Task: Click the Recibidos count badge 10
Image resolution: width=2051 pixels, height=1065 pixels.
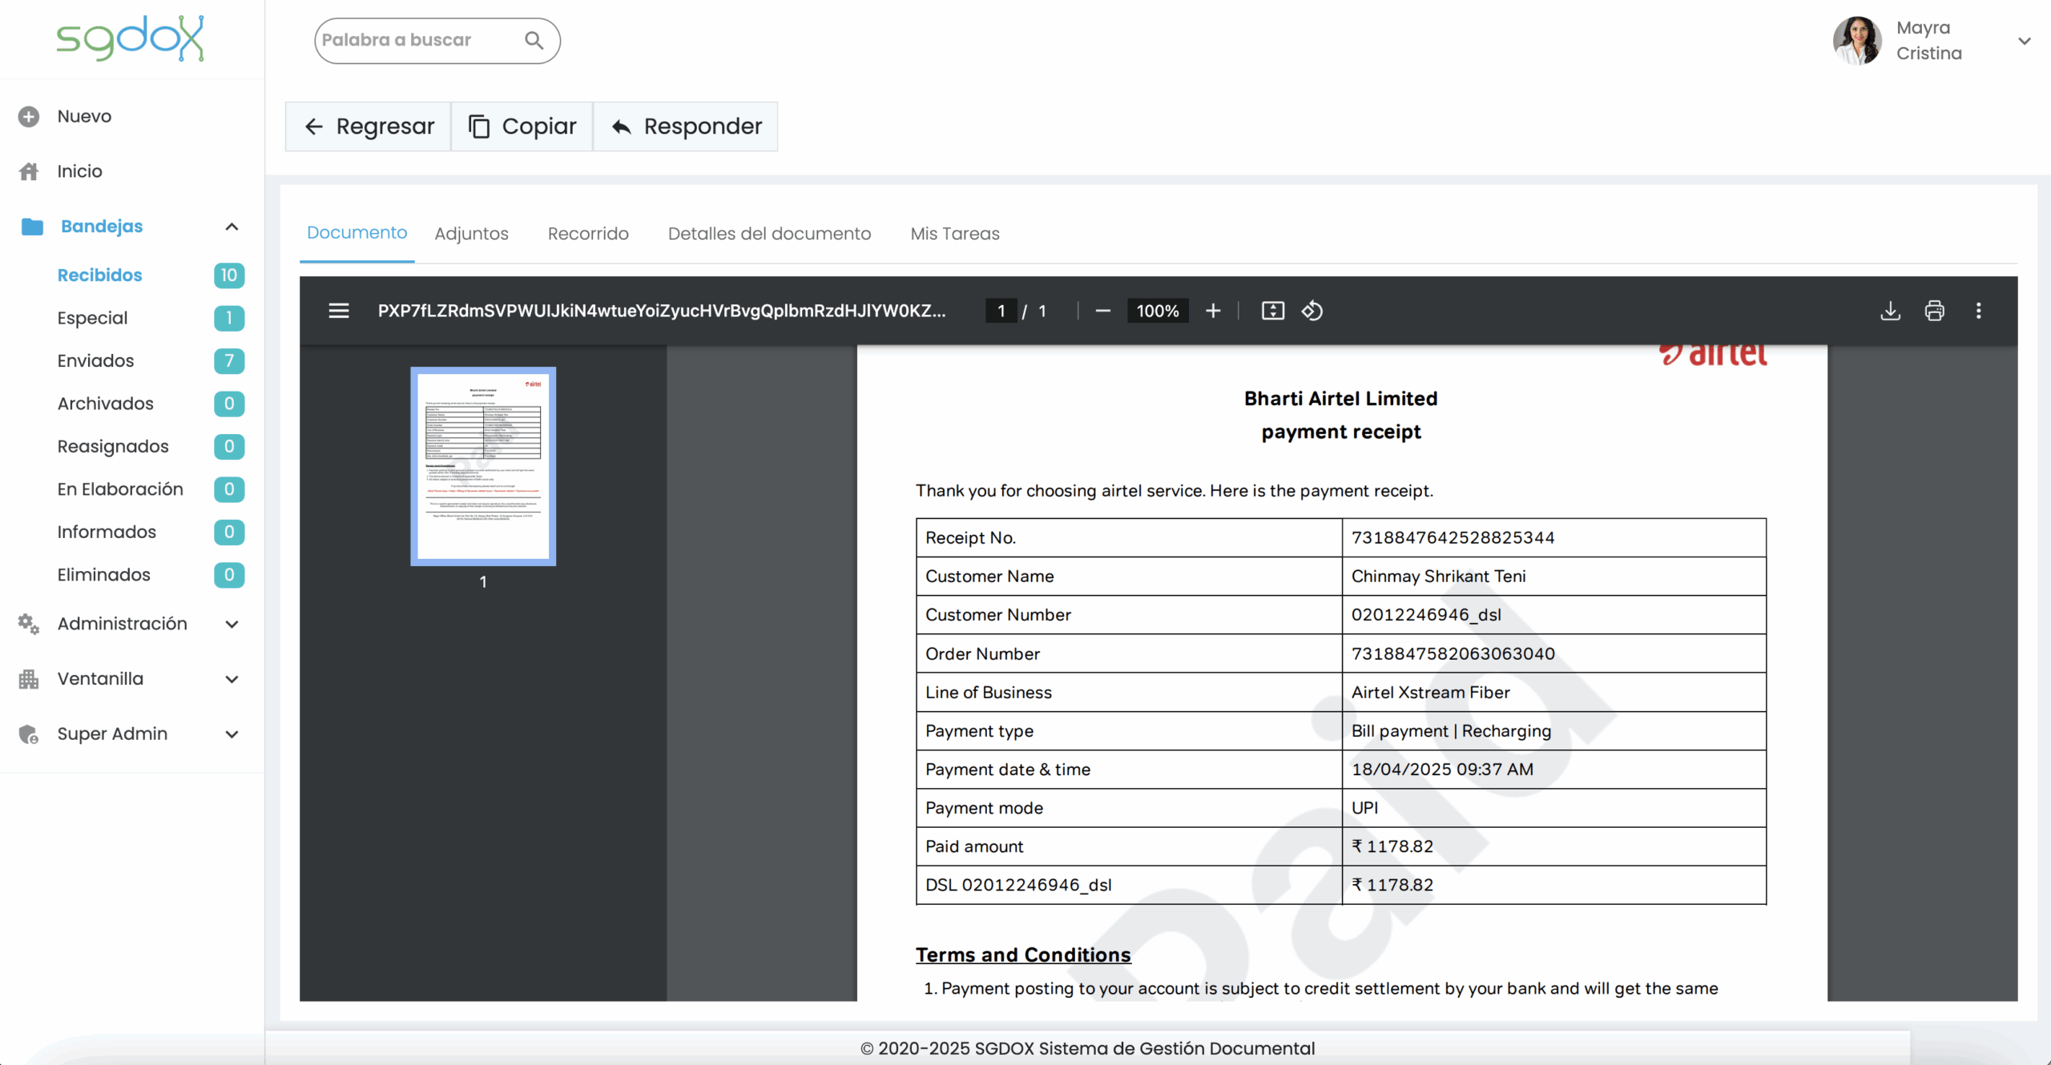Action: tap(229, 275)
